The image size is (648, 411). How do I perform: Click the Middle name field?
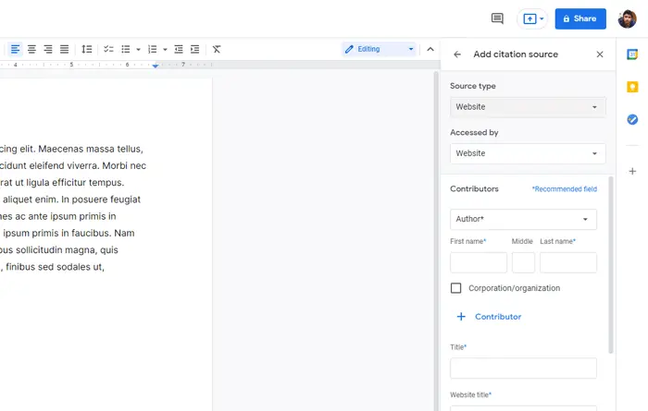(x=523, y=262)
